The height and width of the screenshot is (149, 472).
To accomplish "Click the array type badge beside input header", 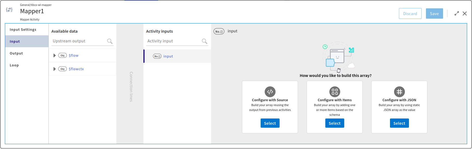I will pyautogui.click(x=219, y=31).
